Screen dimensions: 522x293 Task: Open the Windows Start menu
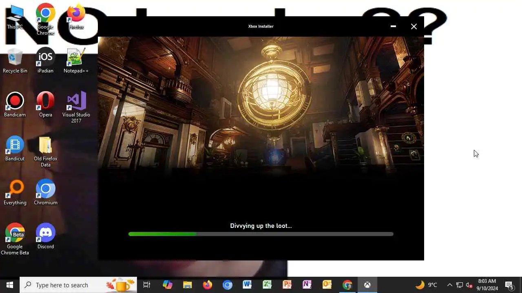pyautogui.click(x=10, y=285)
